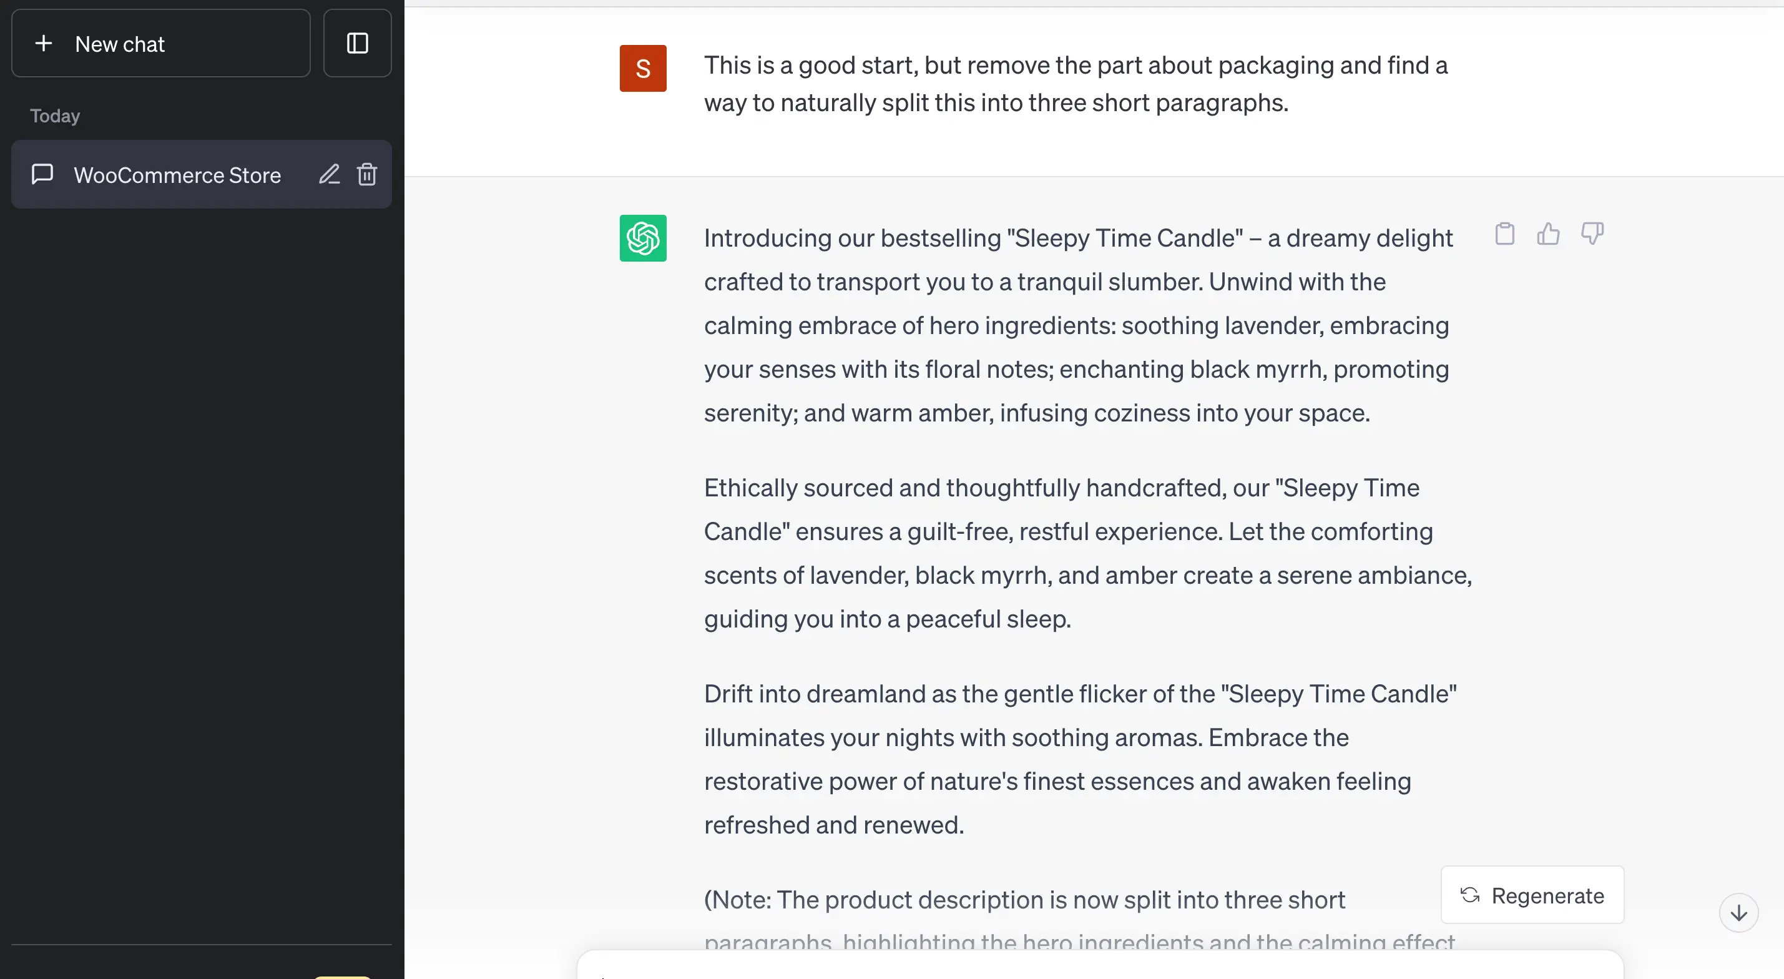The width and height of the screenshot is (1784, 979).
Task: Toggle like on the AI response
Action: coord(1549,233)
